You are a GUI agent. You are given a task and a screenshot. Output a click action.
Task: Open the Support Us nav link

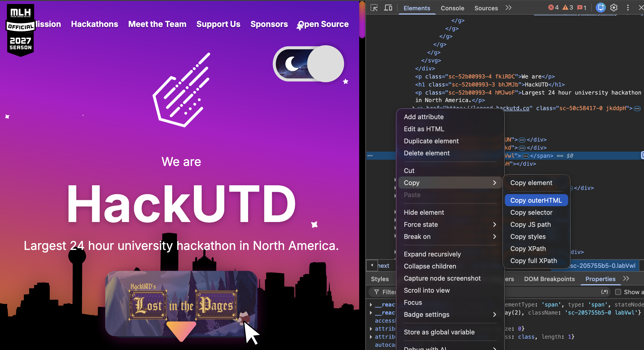pos(218,24)
